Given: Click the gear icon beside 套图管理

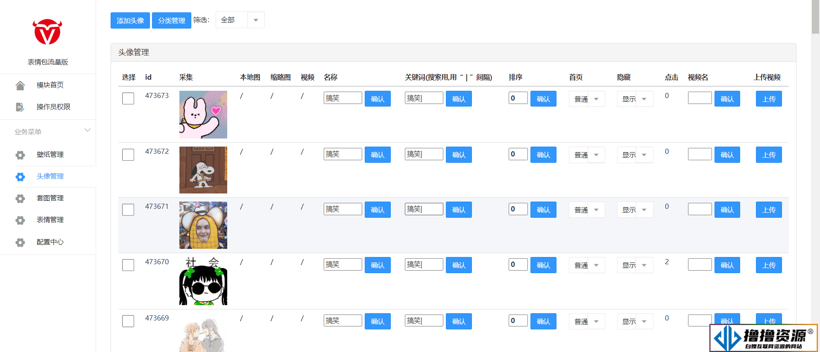Looking at the screenshot, I should coord(20,199).
